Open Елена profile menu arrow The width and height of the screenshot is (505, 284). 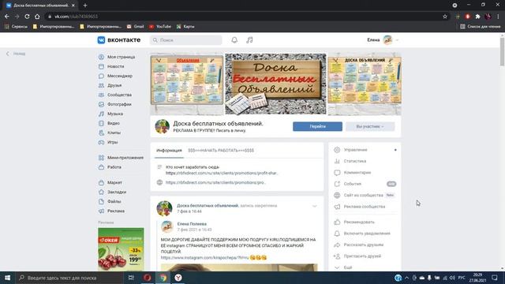tap(397, 40)
